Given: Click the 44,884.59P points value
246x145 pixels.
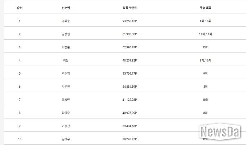Looking at the screenshot, I should point(130,87).
